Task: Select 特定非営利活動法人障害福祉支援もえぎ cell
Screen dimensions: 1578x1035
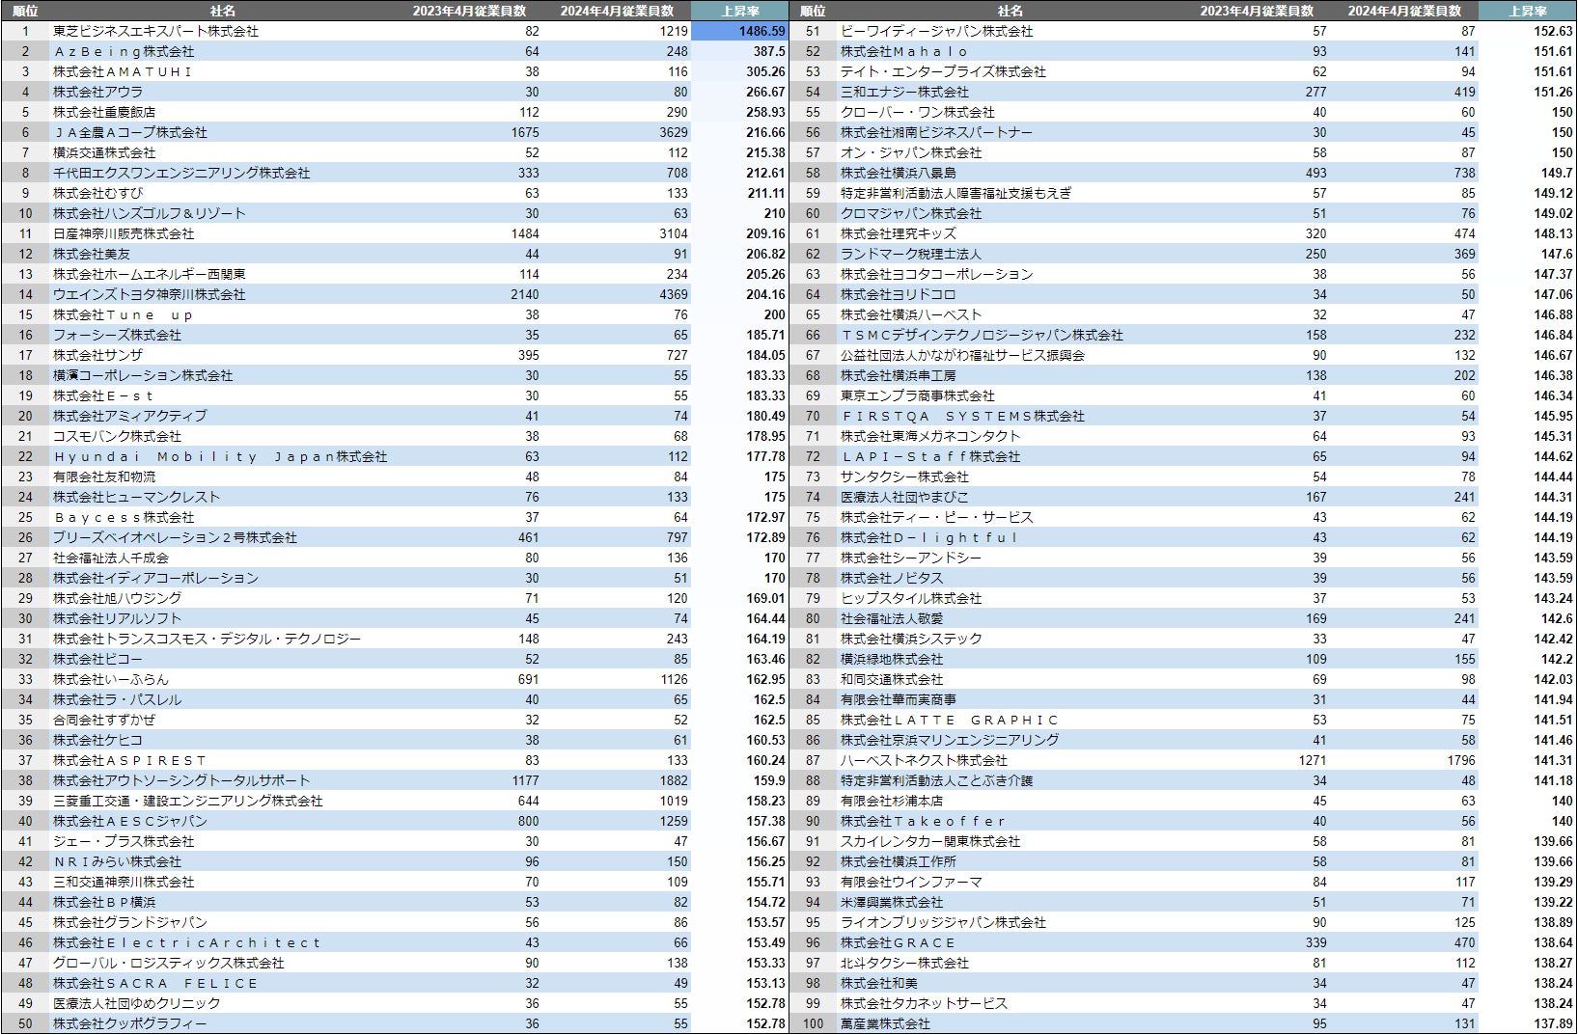Action: click(955, 193)
